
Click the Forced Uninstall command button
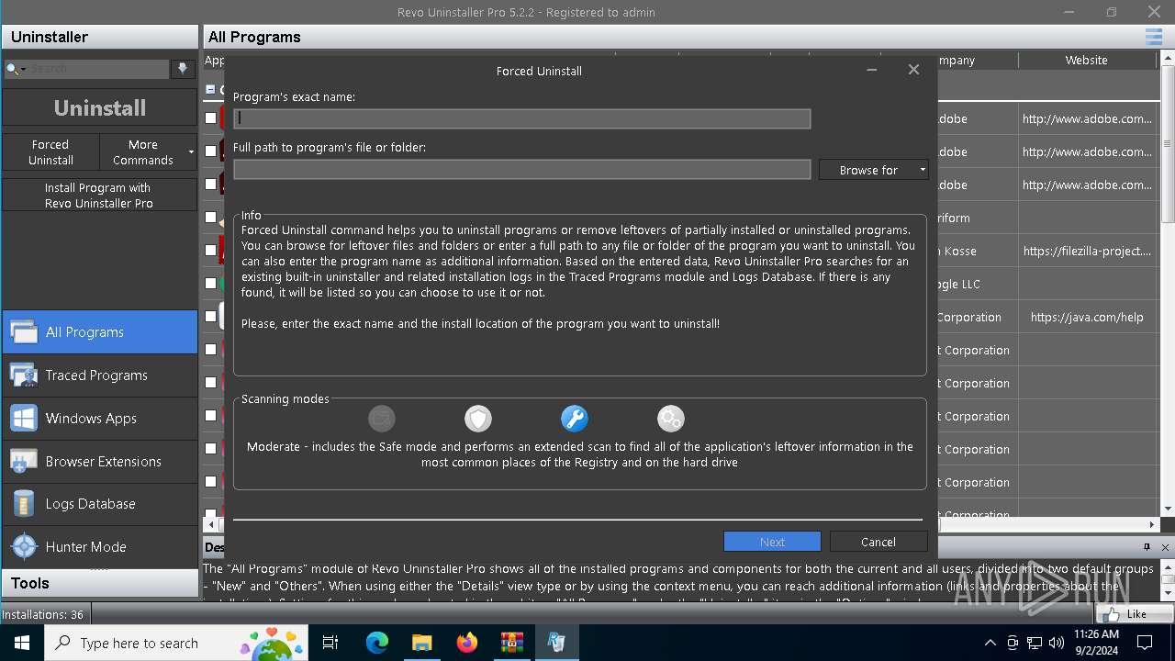(50, 151)
